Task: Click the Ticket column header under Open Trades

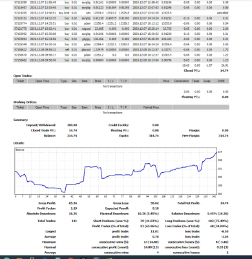Action: click(20, 81)
